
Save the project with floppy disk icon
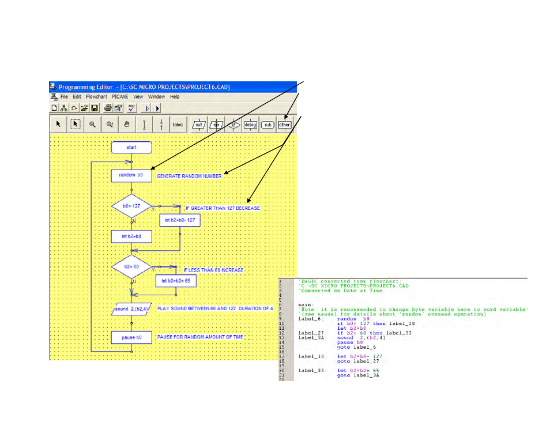pos(95,108)
